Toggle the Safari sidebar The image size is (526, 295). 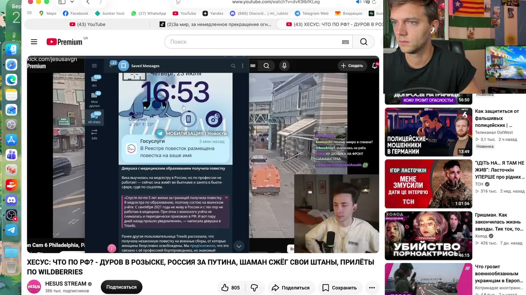click(x=62, y=2)
